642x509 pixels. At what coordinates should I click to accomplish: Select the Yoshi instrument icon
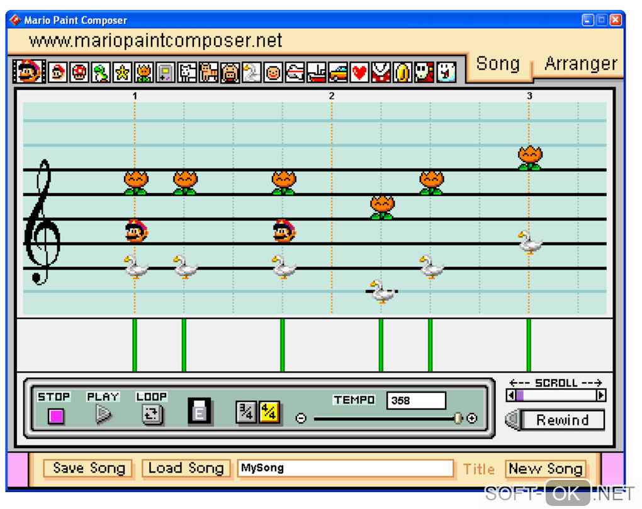(101, 73)
